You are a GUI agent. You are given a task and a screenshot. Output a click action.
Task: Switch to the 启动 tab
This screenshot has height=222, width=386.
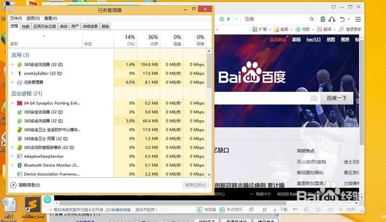pyautogui.click(x=64, y=26)
